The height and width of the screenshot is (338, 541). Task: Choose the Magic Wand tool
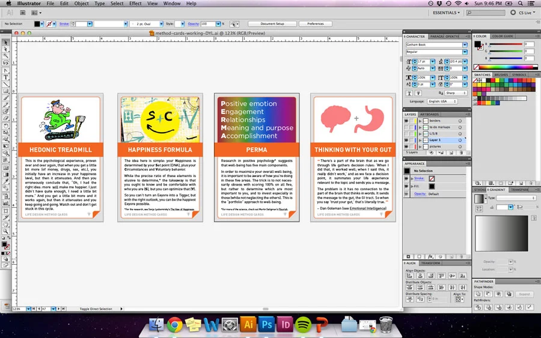(x=5, y=56)
